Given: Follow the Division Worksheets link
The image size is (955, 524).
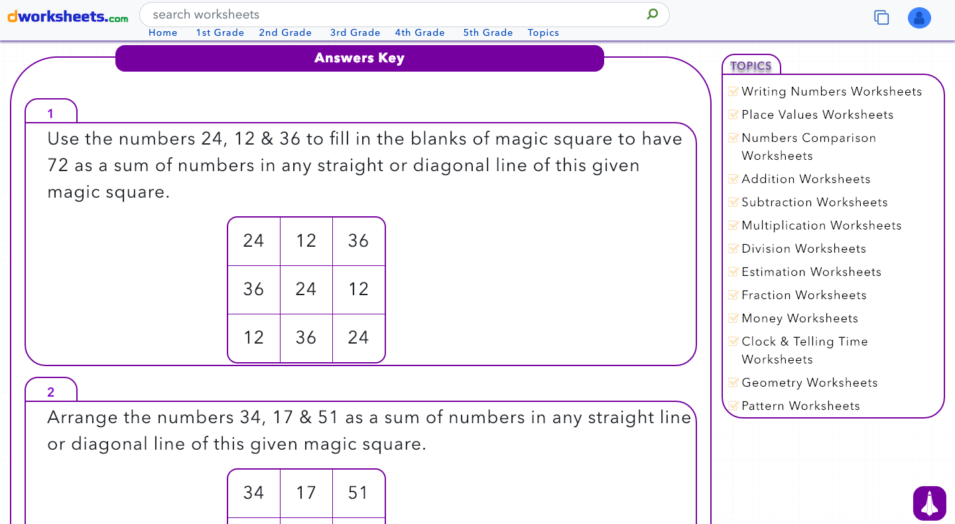Looking at the screenshot, I should (x=804, y=248).
